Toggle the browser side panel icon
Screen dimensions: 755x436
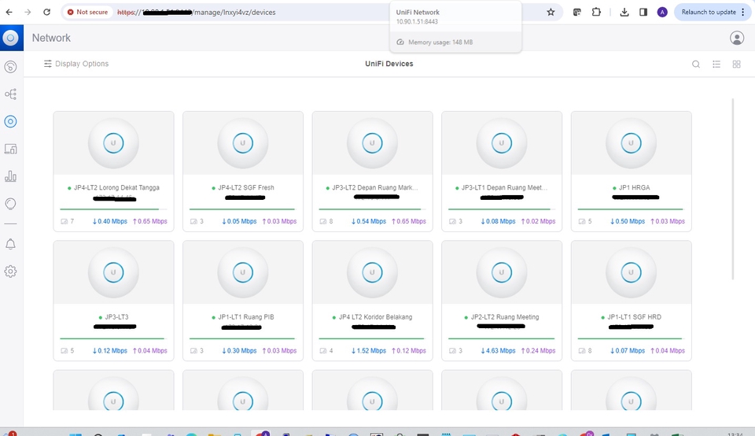pos(643,12)
